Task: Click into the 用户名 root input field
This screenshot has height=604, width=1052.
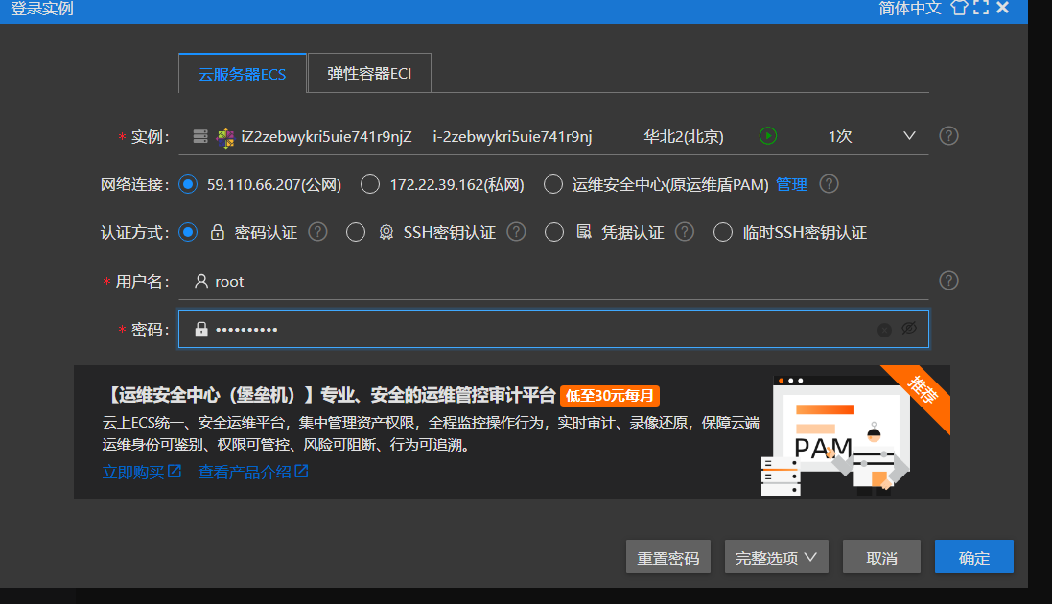Action: pyautogui.click(x=556, y=282)
